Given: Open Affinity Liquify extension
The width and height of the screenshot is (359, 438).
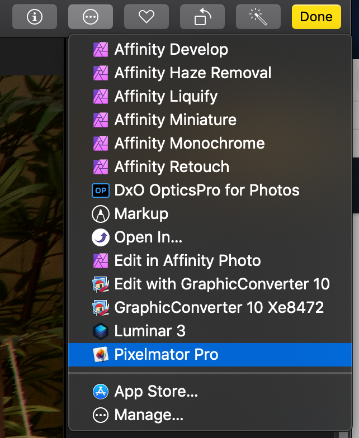Looking at the screenshot, I should 166,97.
